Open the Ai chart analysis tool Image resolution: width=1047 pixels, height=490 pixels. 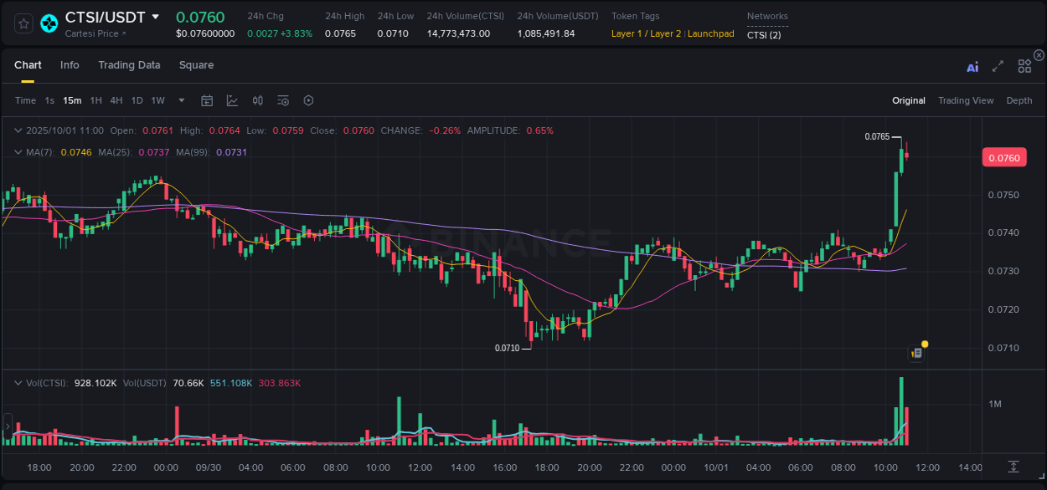click(x=972, y=64)
